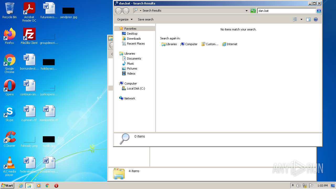The height and width of the screenshot is (189, 336).
Task: Select Computer in navigation pane
Action: click(128, 83)
